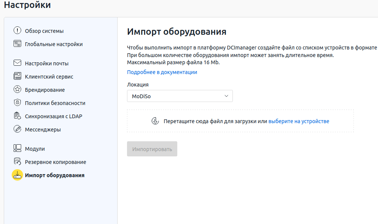Click the Messengers icon in sidebar
This screenshot has height=224, width=378.
17,129
